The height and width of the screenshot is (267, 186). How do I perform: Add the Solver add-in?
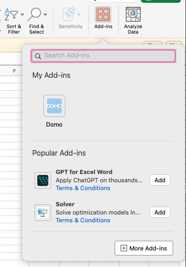tap(160, 212)
